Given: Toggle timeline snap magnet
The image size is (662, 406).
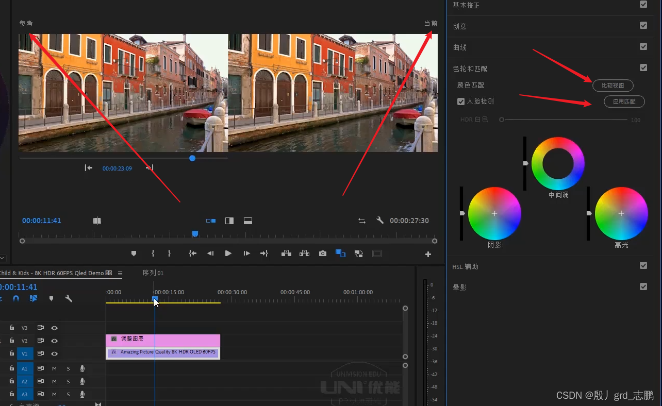Looking at the screenshot, I should tap(16, 298).
